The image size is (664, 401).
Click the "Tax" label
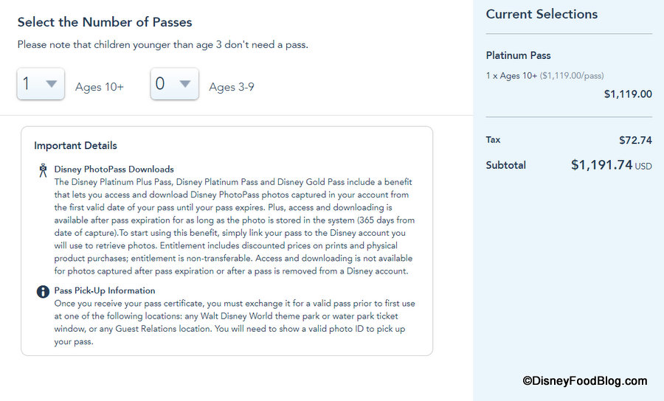pyautogui.click(x=493, y=139)
